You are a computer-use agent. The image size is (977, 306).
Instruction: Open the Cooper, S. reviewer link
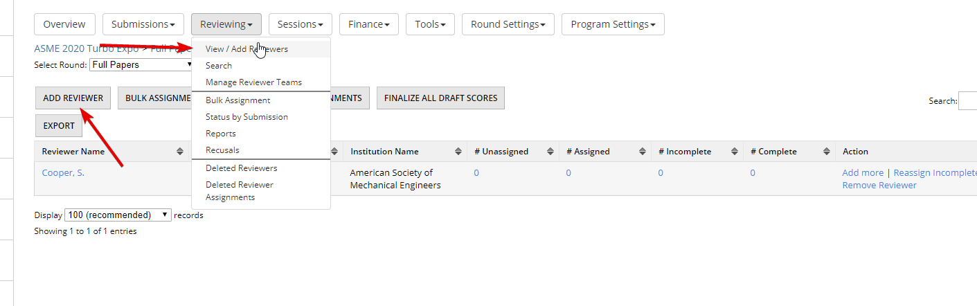tap(63, 173)
